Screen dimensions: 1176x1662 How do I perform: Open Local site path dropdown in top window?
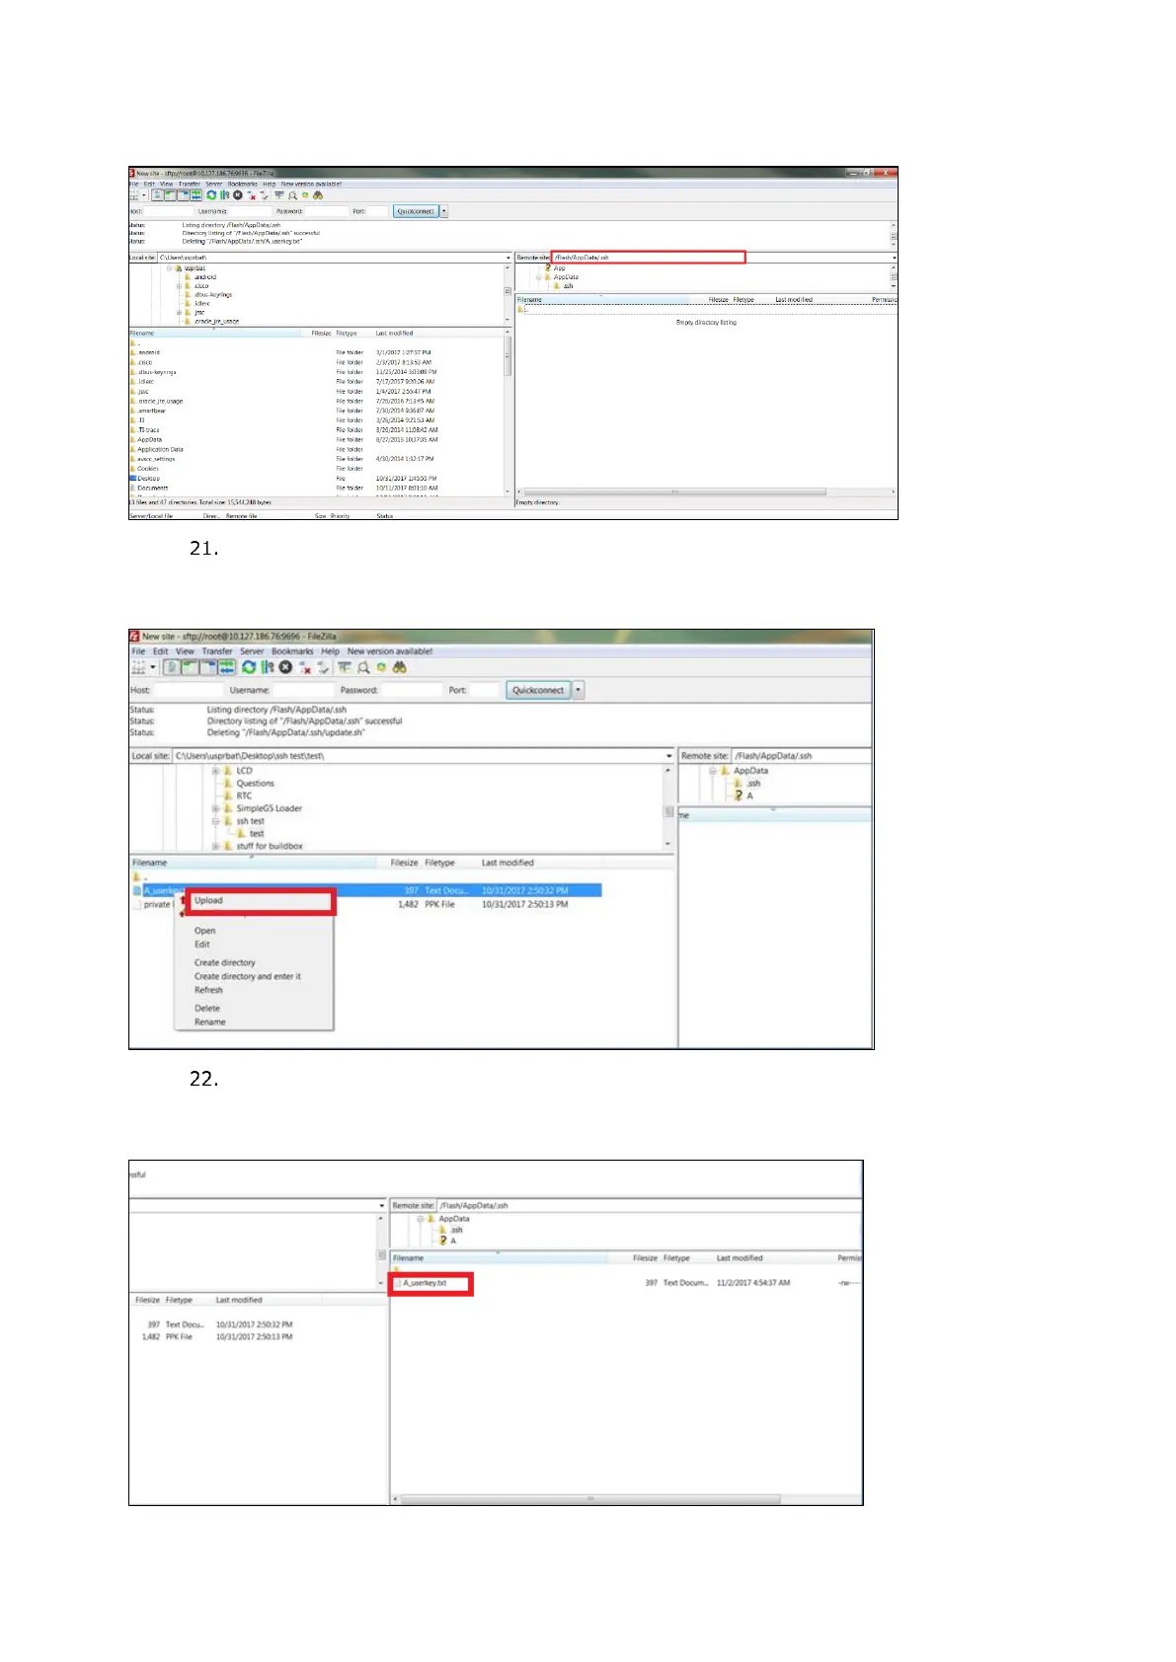pos(509,258)
